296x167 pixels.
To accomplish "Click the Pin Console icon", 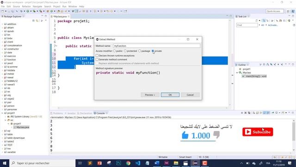I will [273, 113].
